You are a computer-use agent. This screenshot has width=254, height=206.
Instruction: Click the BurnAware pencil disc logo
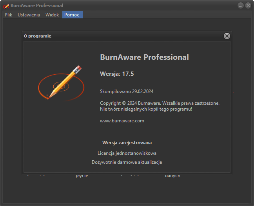pyautogui.click(x=61, y=84)
